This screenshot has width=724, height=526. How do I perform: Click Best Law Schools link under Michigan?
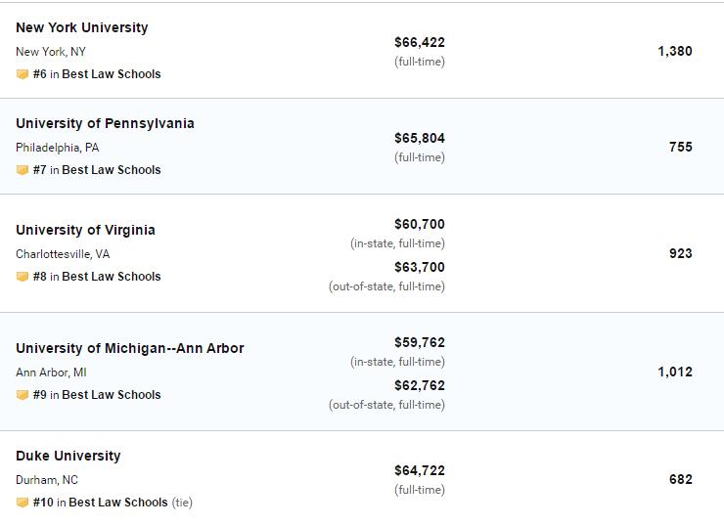pyautogui.click(x=112, y=395)
